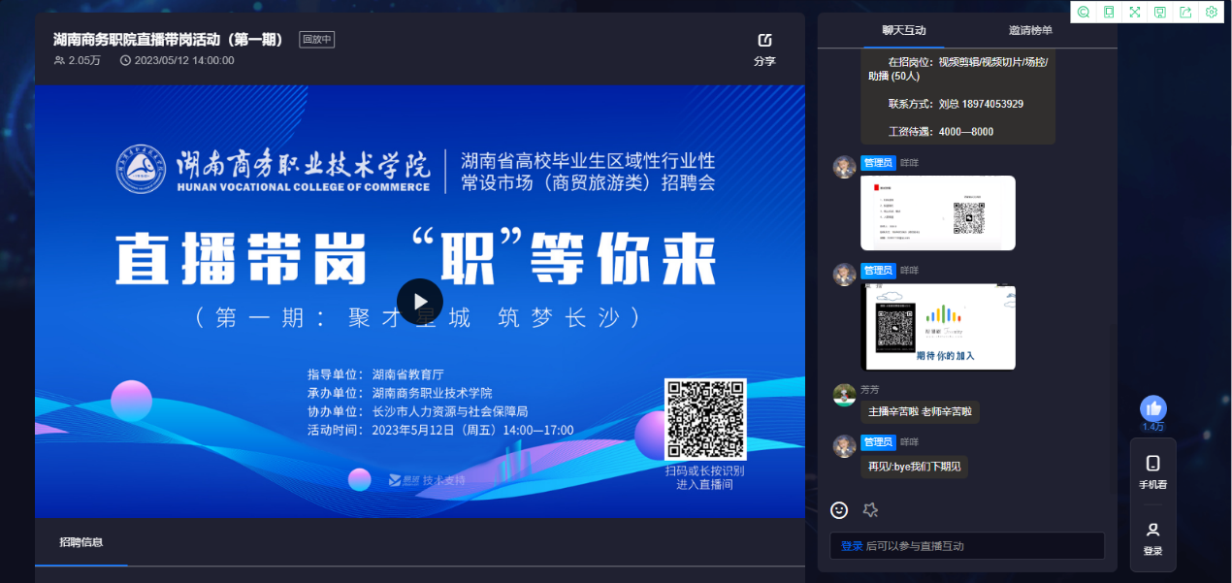Image resolution: width=1232 pixels, height=583 pixels.
Task: Click the username 芳芳 in chat
Action: 870,389
